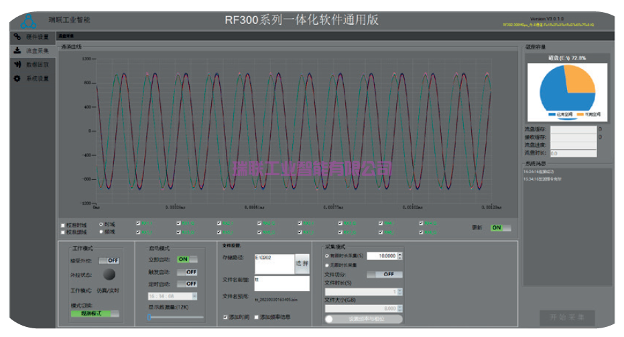
Task: Enable the 添加时间 checkbox
Action: pos(225,316)
